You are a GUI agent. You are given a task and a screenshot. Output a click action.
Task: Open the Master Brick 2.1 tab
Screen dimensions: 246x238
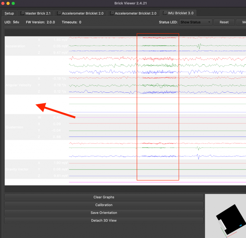tap(38, 13)
